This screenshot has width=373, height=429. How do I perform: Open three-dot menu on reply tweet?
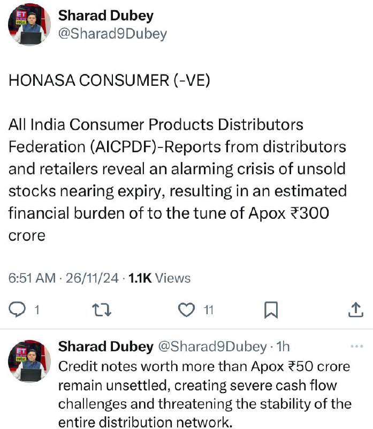[357, 346]
